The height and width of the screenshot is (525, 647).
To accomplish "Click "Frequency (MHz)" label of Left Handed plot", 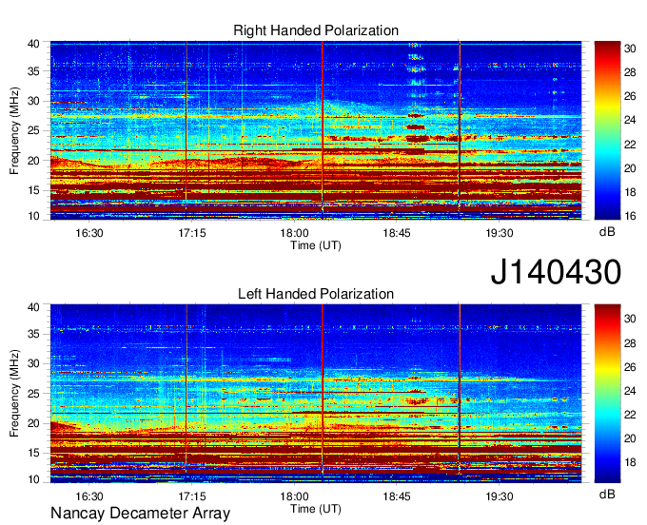I will pyautogui.click(x=14, y=394).
